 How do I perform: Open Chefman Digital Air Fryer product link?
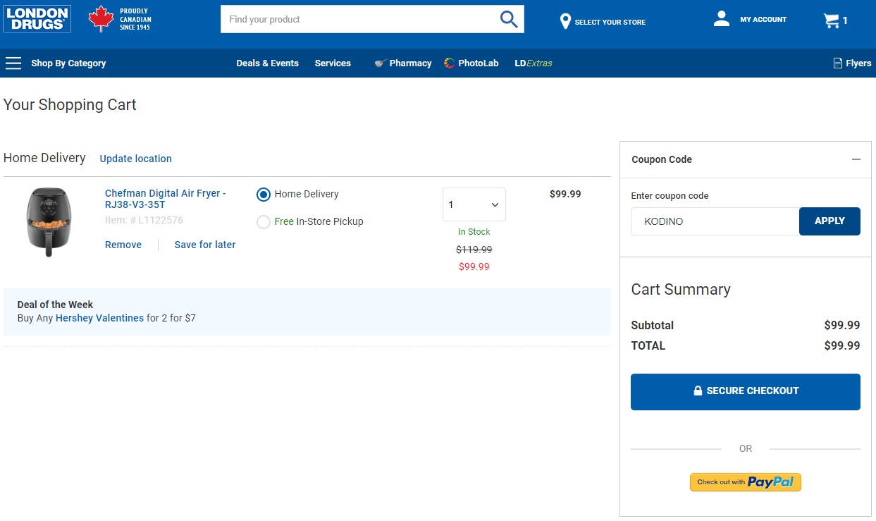[166, 199]
